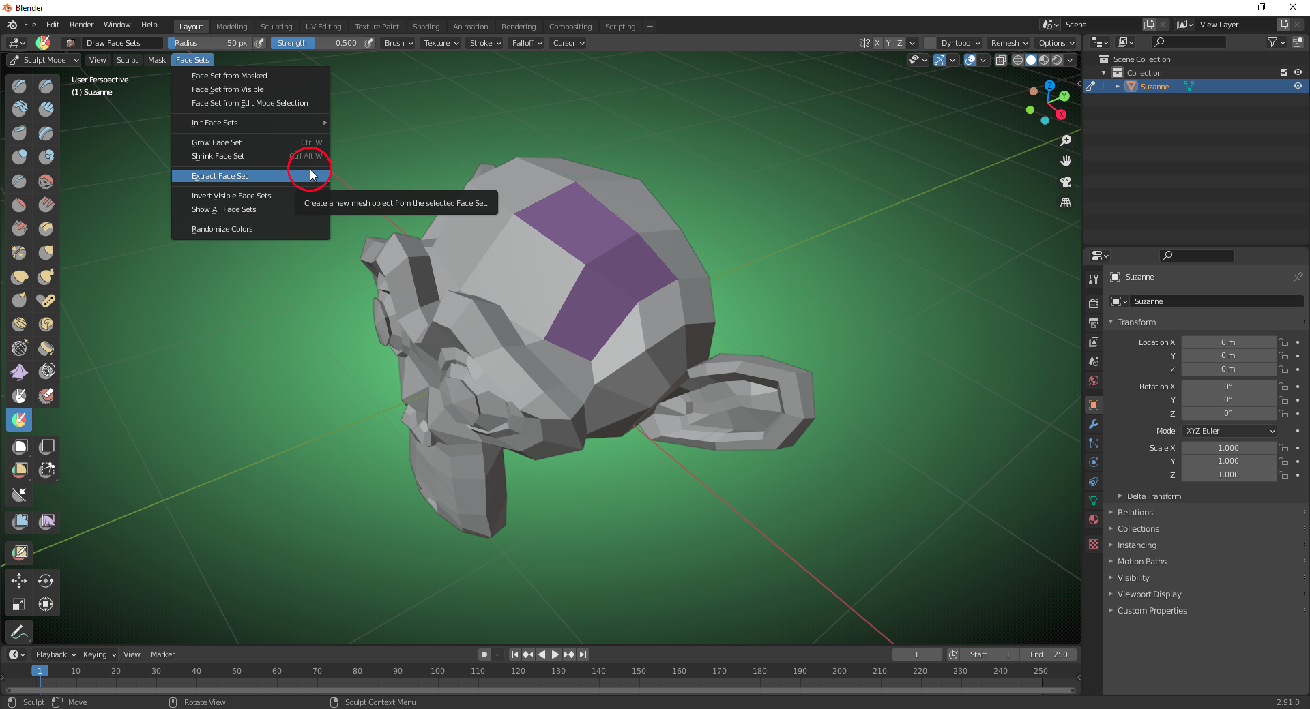Open the Stroke dropdown
This screenshot has width=1310, height=709.
coord(486,43)
